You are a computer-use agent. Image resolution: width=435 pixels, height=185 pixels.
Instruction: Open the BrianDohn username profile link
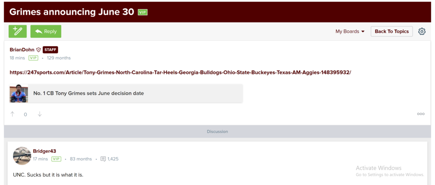[22, 50]
